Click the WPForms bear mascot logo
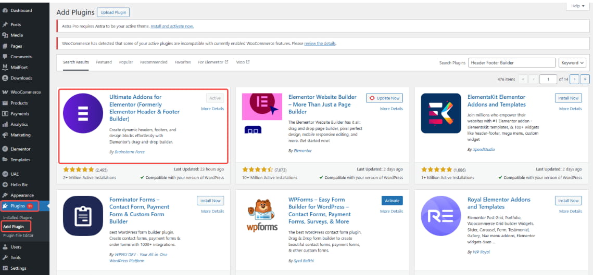Screen dimensions: 593x275 (262, 216)
